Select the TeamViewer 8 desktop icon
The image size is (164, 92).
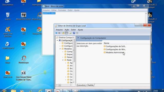tap(8, 45)
